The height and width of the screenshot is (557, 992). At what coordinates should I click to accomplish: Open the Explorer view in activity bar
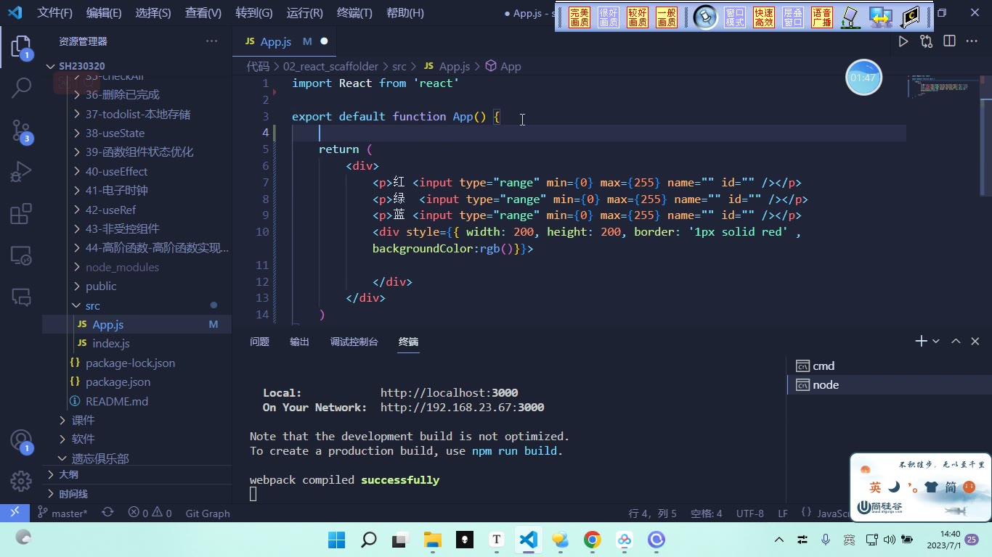coord(21,48)
